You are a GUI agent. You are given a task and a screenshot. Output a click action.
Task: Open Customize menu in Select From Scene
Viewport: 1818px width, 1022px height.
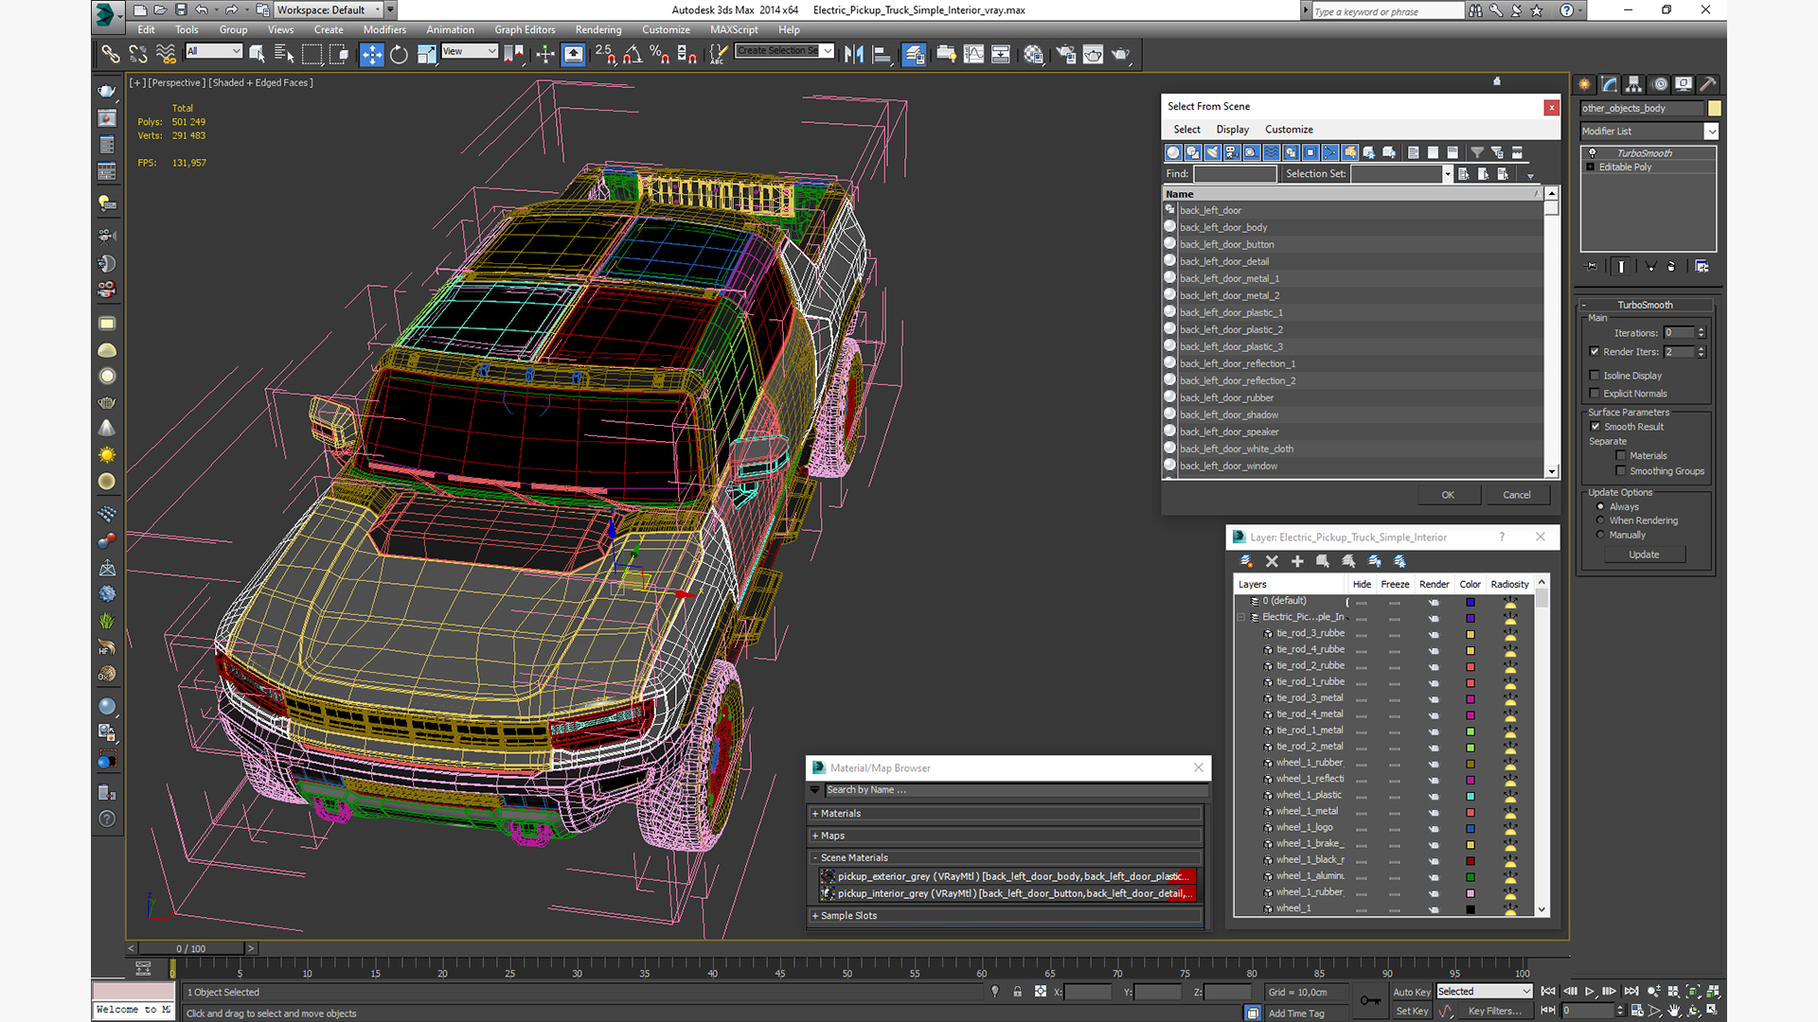click(x=1289, y=130)
